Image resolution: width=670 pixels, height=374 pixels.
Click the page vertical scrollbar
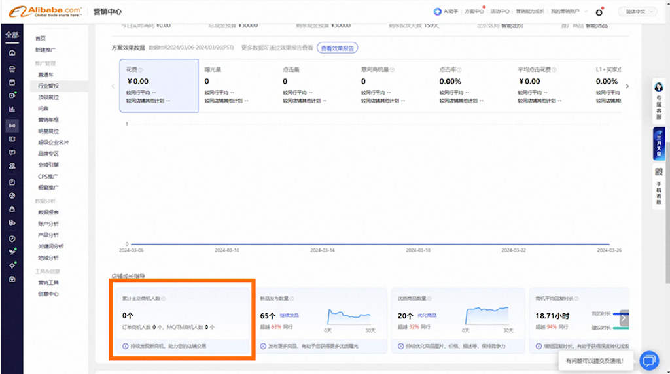point(667,213)
